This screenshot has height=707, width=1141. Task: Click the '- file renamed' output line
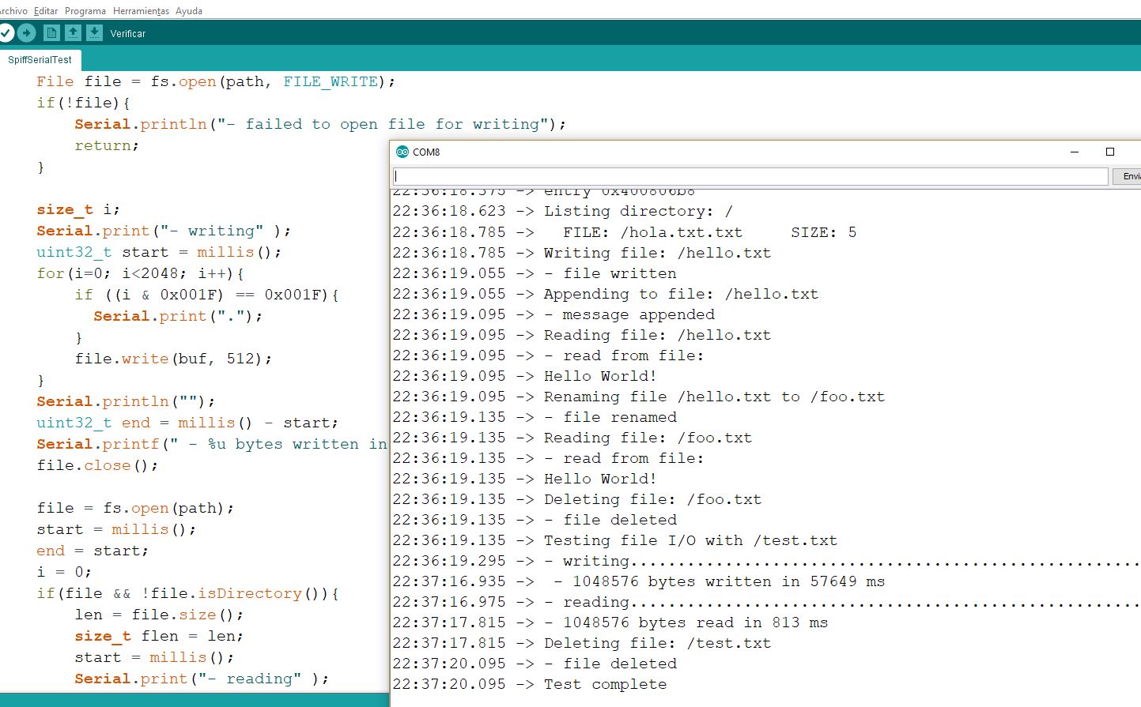click(x=610, y=417)
